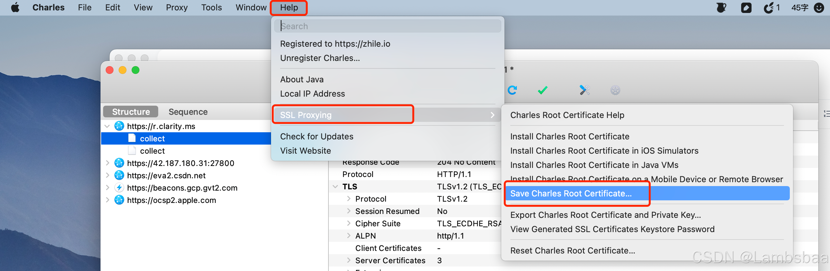Collapse the https://r.clarity.ms host
The image size is (830, 271).
[107, 126]
